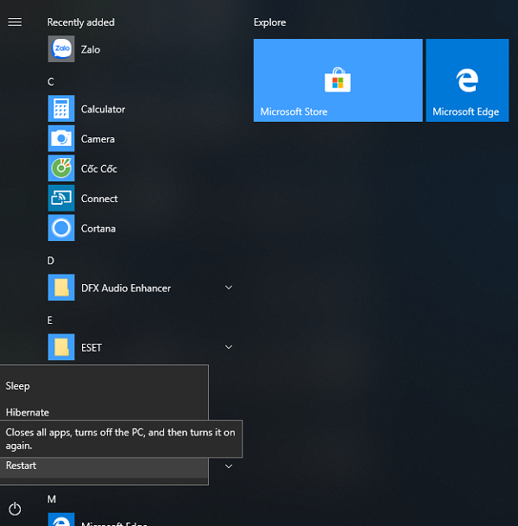
Task: Launch Calculator from the app list
Action: tap(61, 110)
